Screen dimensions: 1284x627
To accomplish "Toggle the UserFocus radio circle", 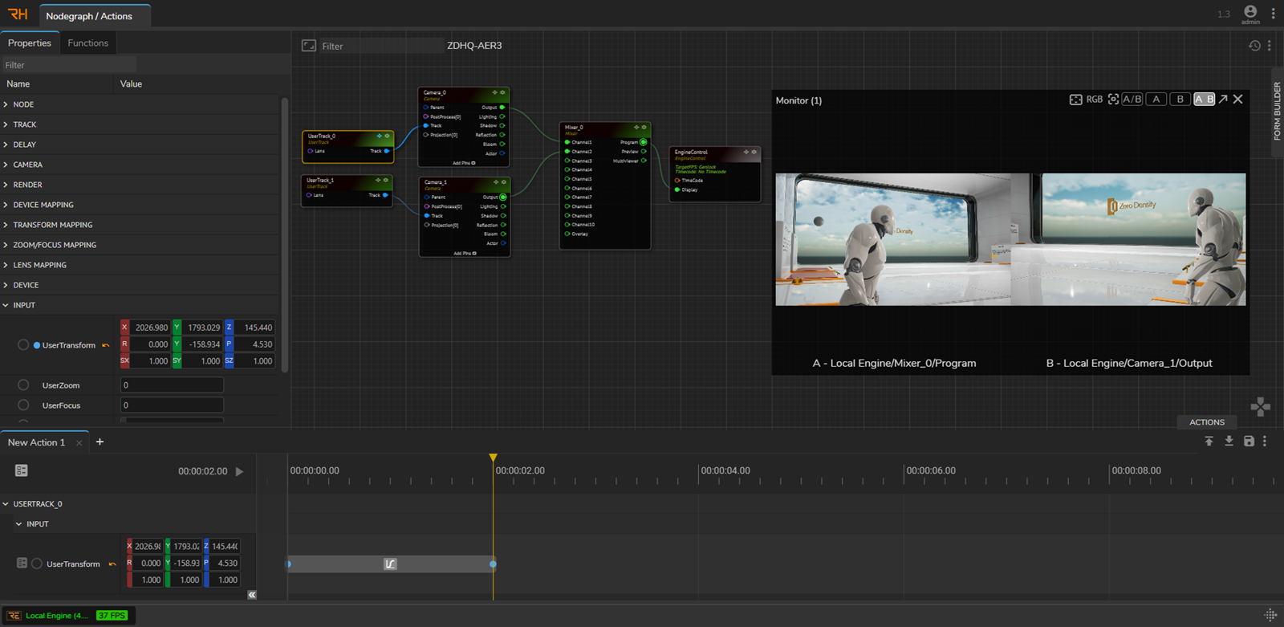I will pyautogui.click(x=23, y=405).
